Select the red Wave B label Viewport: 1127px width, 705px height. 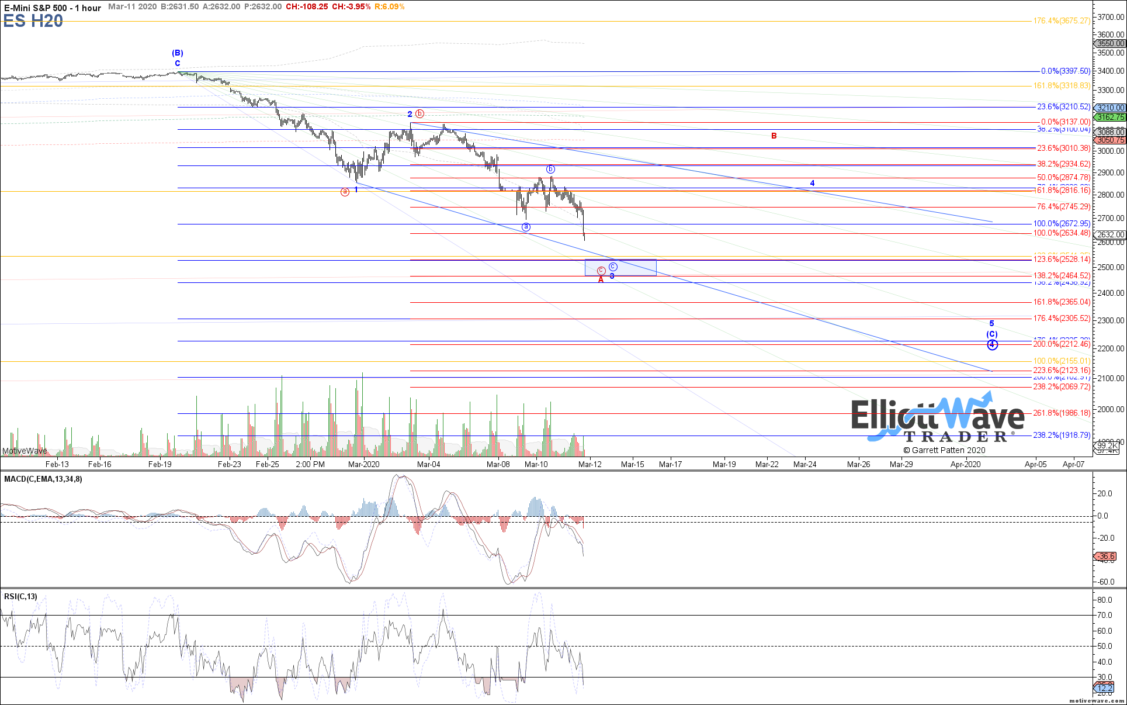coord(774,136)
